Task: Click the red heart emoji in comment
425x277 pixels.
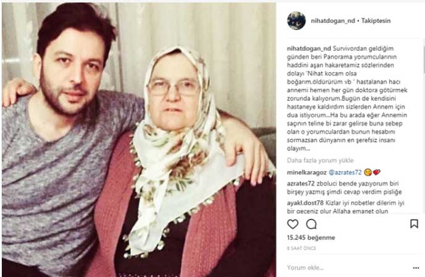Action: [376, 172]
